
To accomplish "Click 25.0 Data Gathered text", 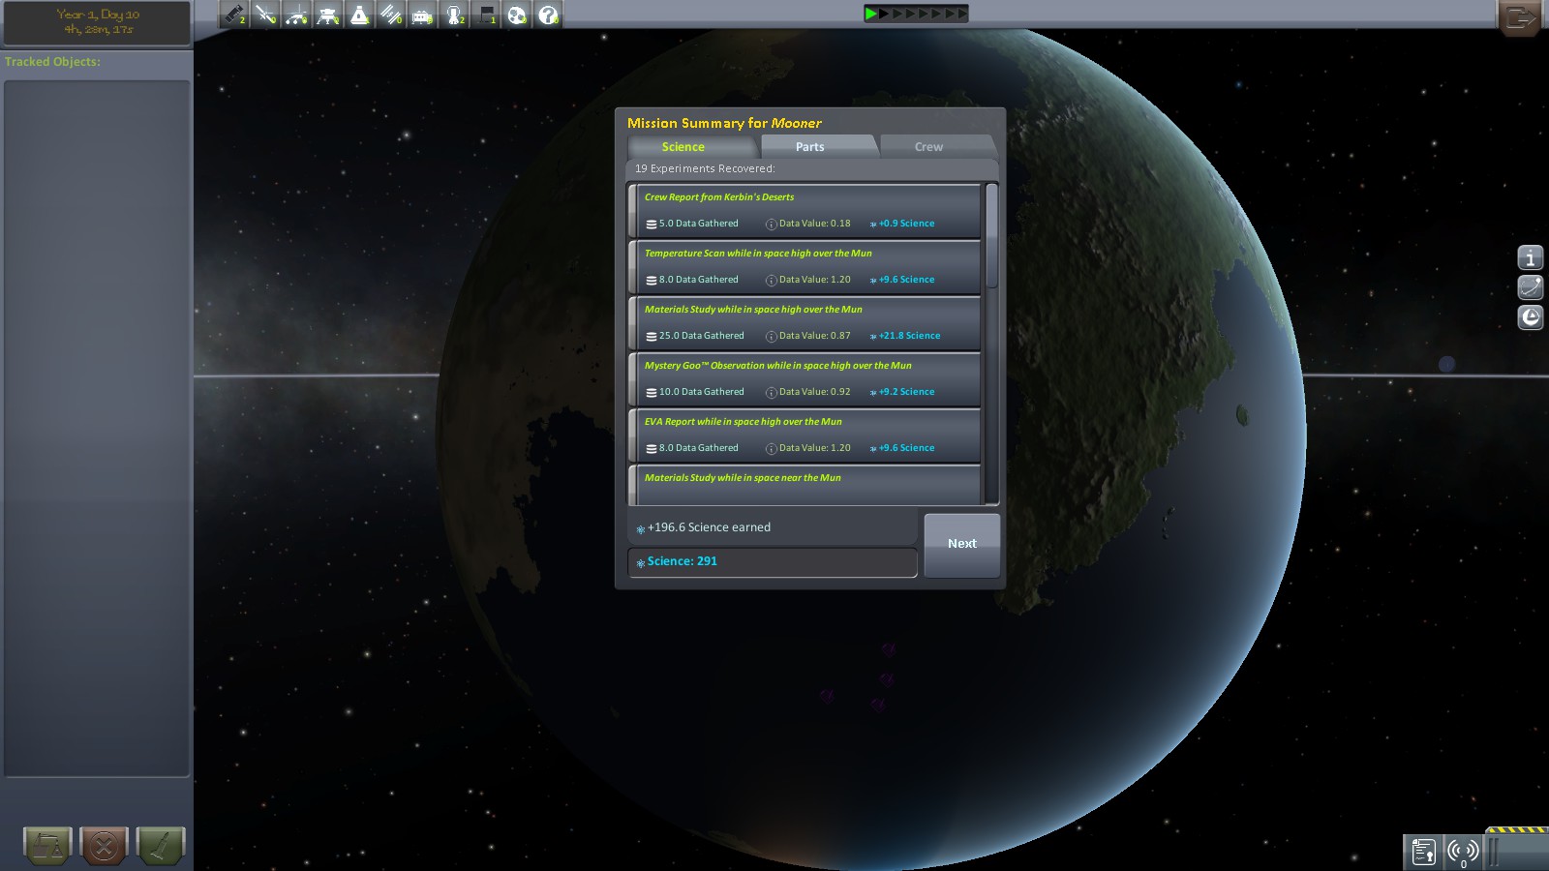I will pos(702,336).
